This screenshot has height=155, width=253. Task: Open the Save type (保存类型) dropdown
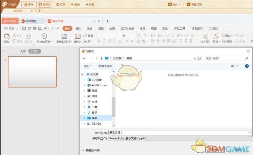click(180, 138)
